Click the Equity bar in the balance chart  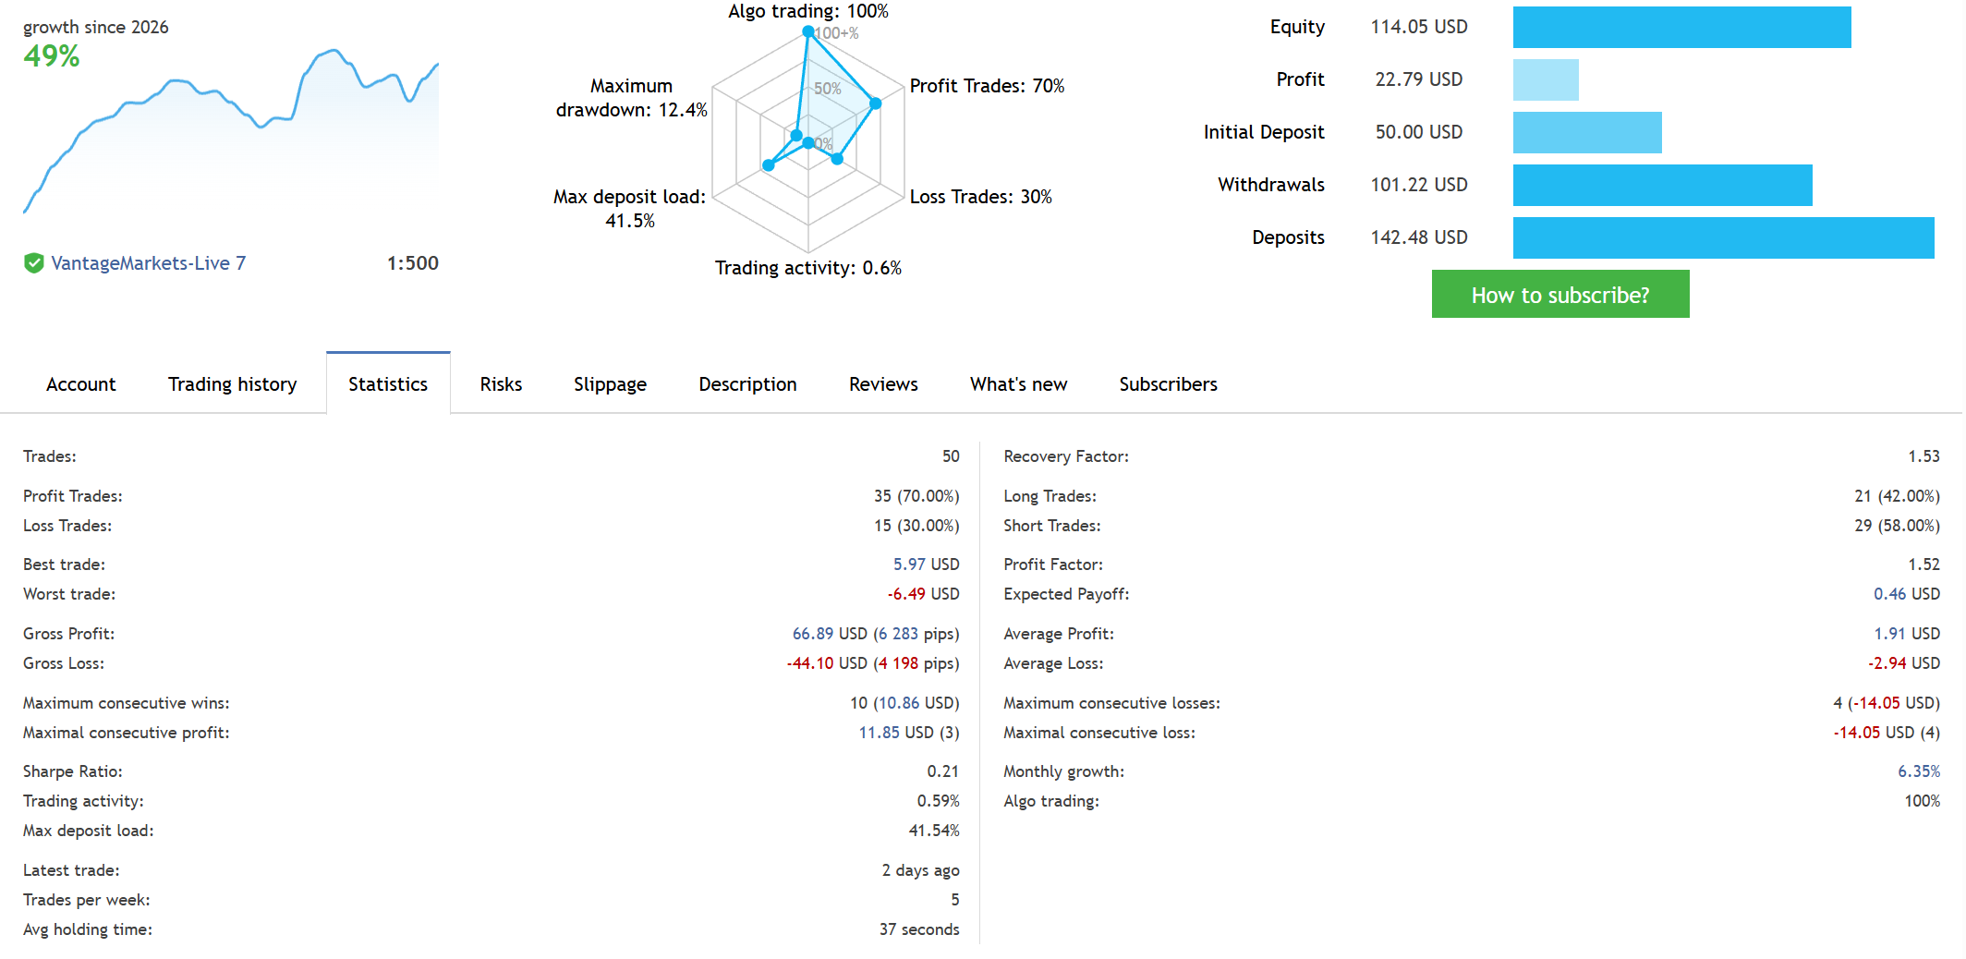coord(1681,27)
